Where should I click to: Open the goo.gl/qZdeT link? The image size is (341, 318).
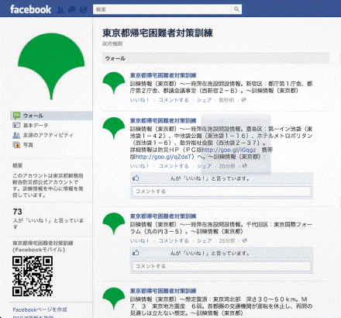(x=164, y=157)
